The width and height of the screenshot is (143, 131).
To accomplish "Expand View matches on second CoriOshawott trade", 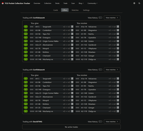I will click(x=112, y=70).
